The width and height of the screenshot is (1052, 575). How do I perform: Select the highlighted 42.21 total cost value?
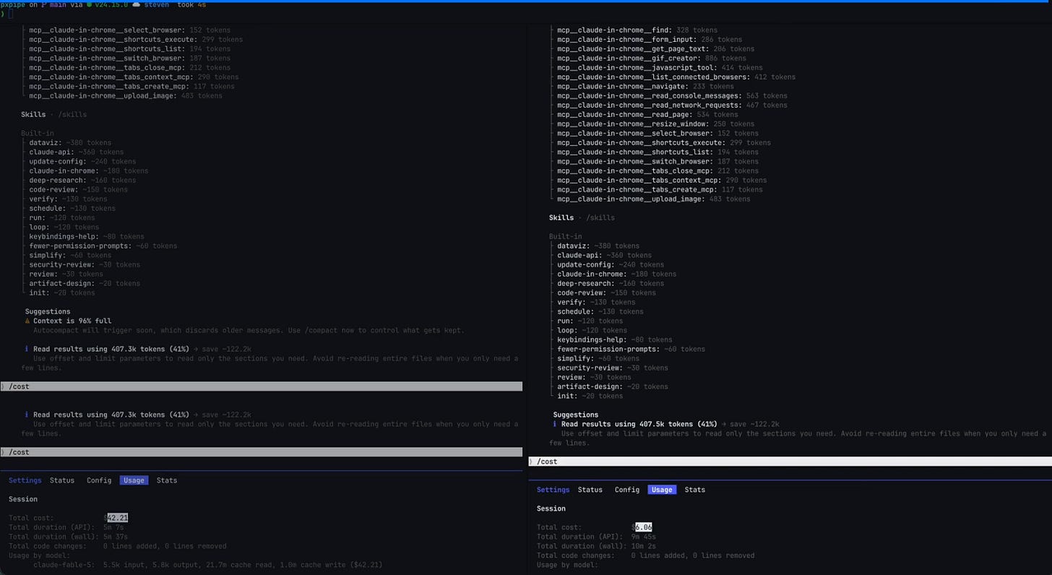click(x=117, y=518)
